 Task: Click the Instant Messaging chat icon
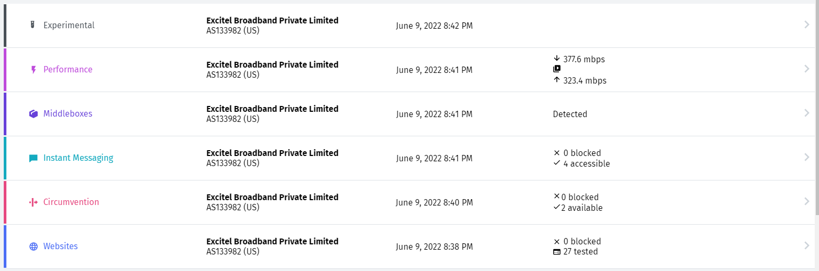(x=34, y=158)
